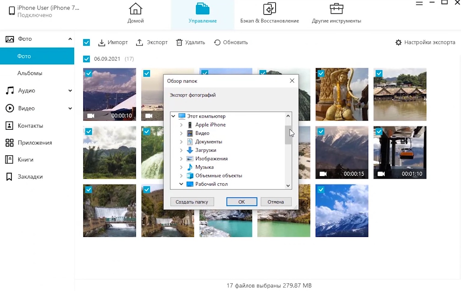This screenshot has width=461, height=291.
Task: Click the Аудио music note icon
Action: (10, 90)
